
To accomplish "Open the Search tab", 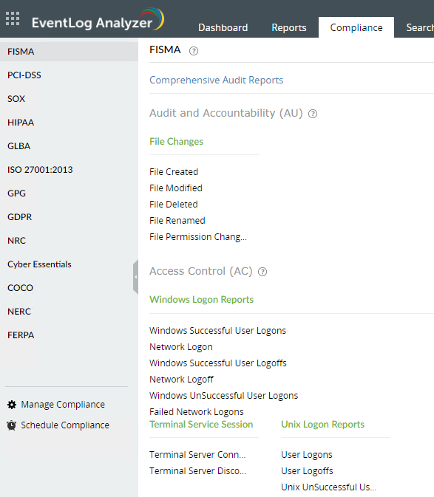I will [x=420, y=27].
